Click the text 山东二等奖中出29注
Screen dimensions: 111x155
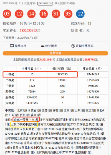point(24,124)
